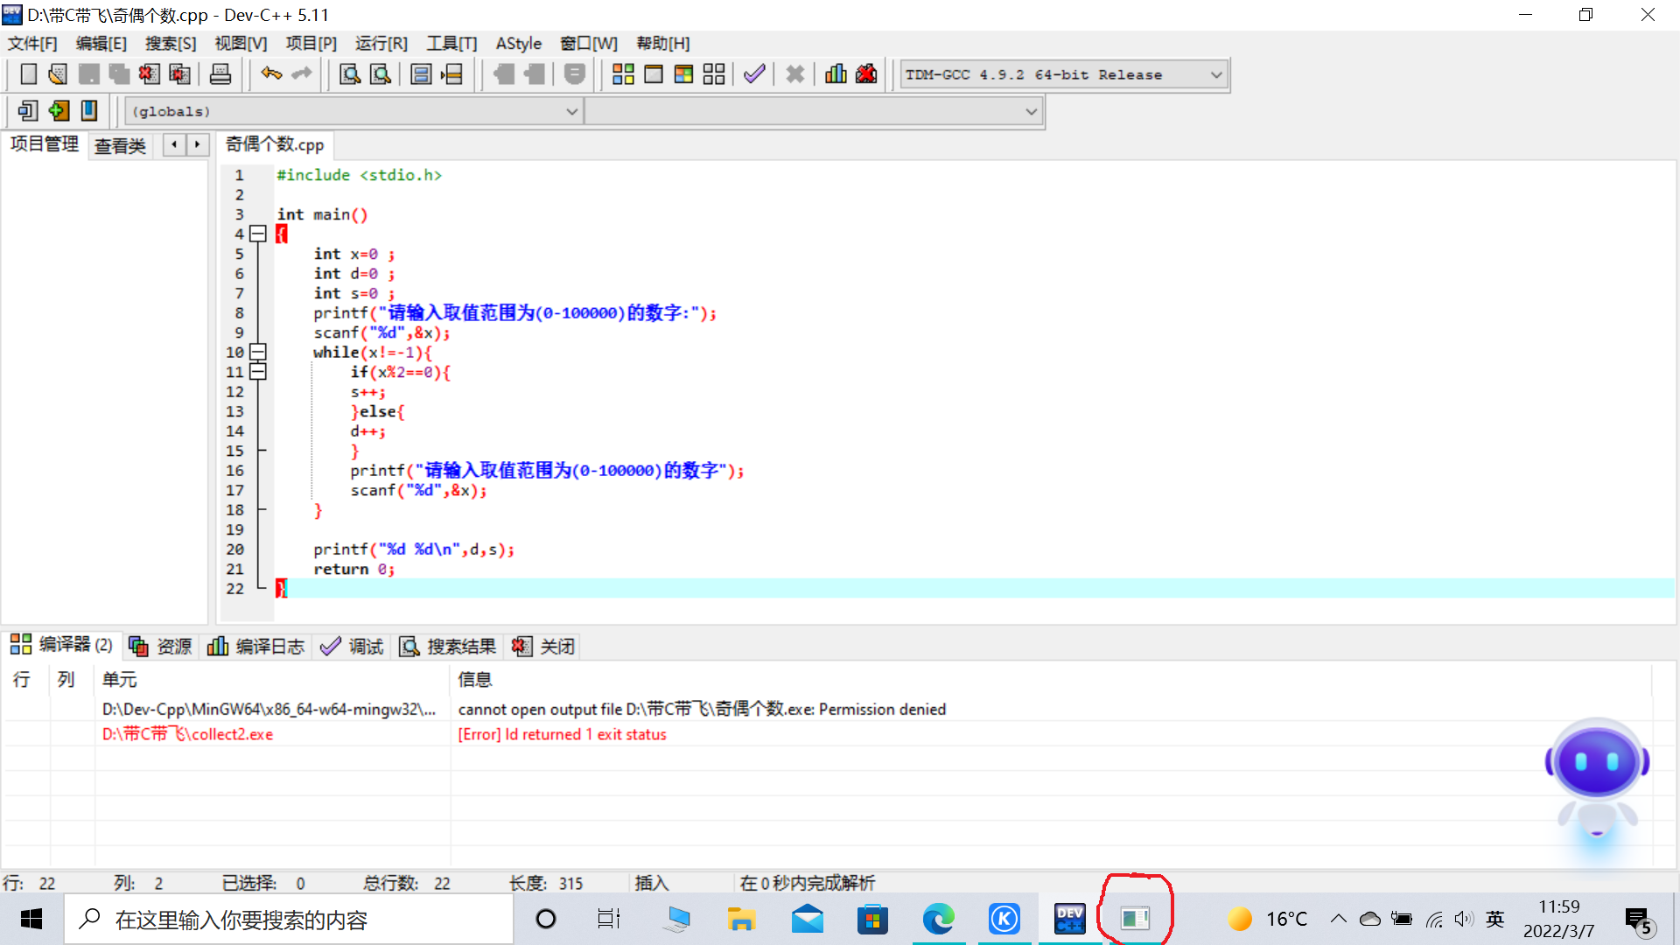Stop execution with the X icon
Viewport: 1680px width, 945px height.
[x=794, y=74]
